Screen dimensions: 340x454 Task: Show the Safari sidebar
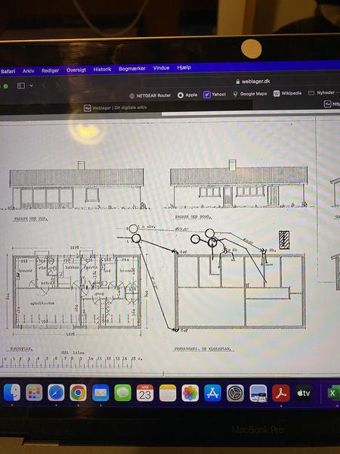tap(21, 86)
